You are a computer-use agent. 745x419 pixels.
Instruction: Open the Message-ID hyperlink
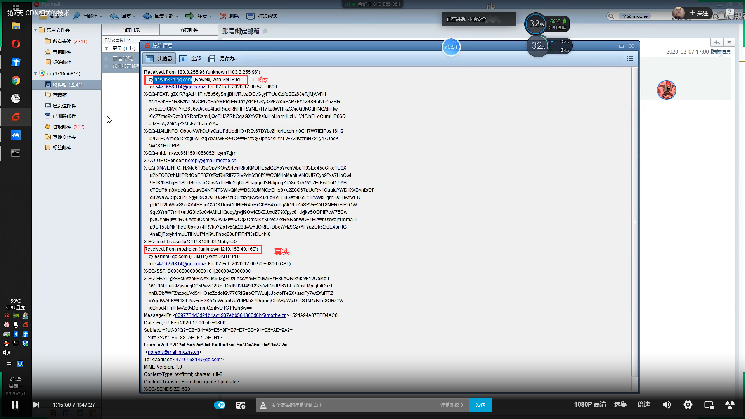pos(231,315)
